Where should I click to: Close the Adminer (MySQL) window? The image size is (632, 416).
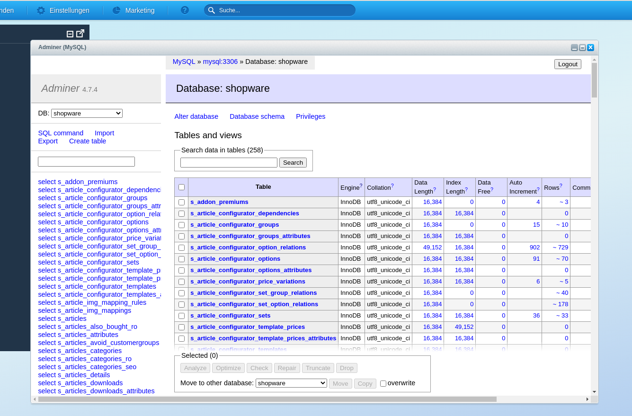pos(590,47)
